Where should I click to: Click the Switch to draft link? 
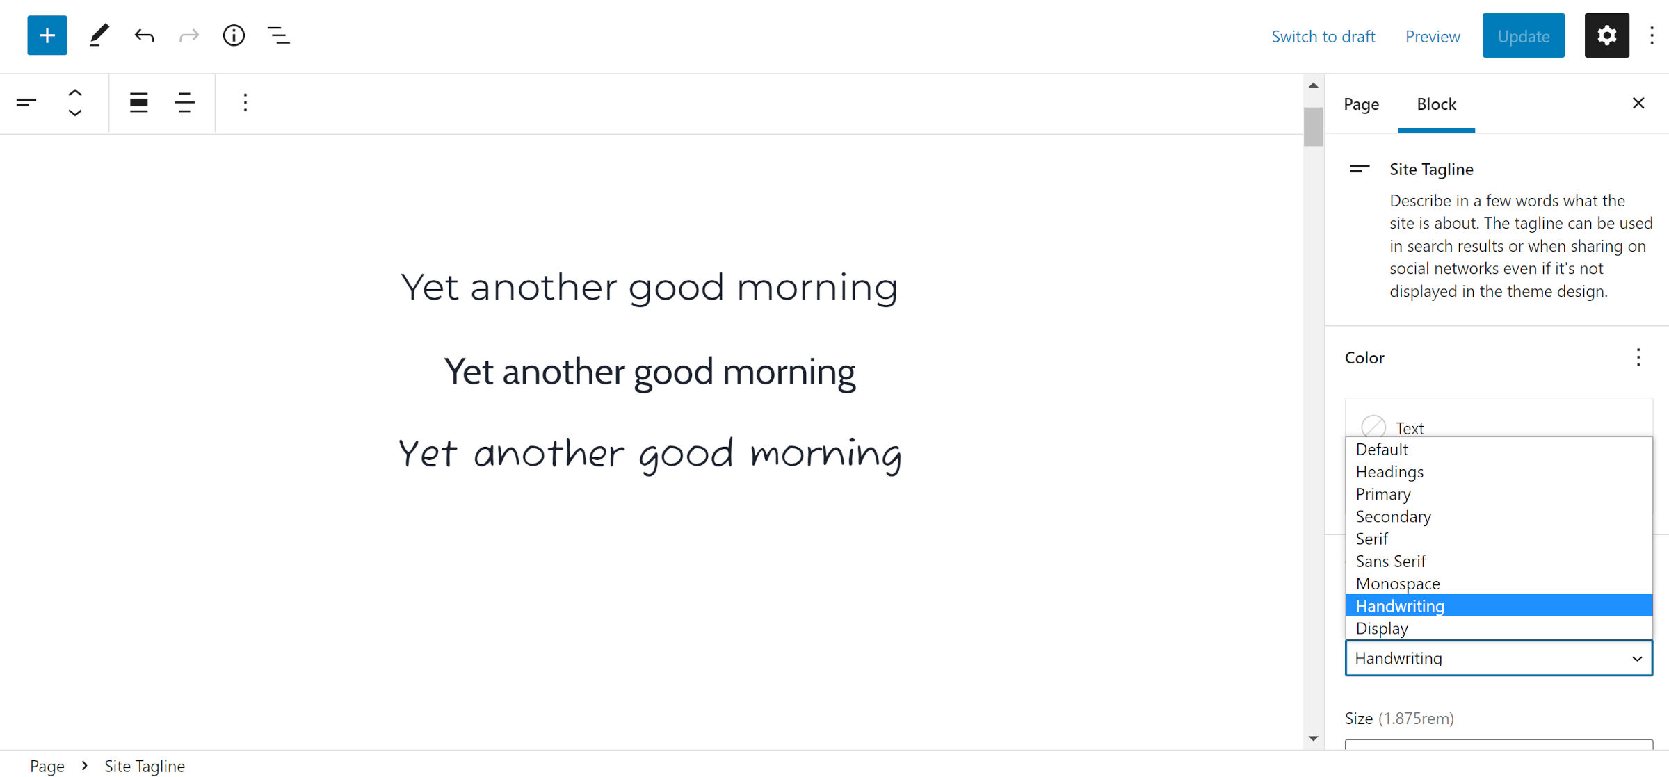click(x=1323, y=35)
